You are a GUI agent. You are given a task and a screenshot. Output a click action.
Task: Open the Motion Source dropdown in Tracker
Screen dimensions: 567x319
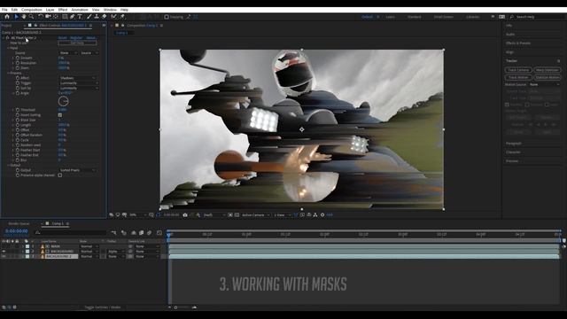[544, 84]
